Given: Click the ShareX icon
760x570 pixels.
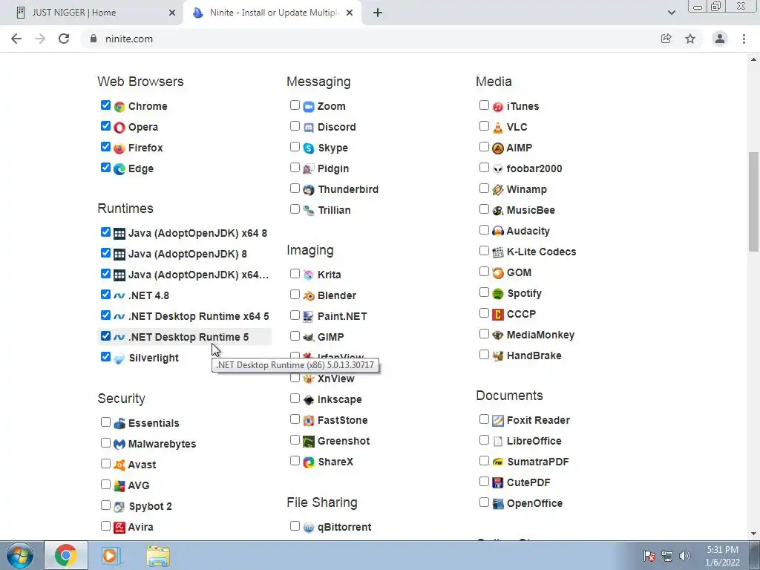Looking at the screenshot, I should pyautogui.click(x=308, y=462).
